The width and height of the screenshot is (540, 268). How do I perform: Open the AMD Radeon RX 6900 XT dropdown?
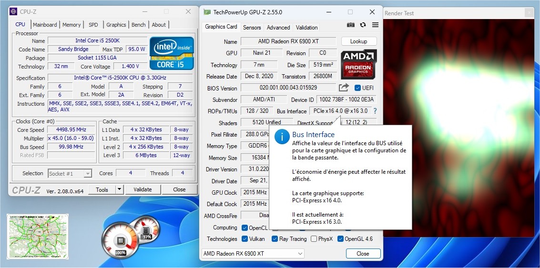253,254
